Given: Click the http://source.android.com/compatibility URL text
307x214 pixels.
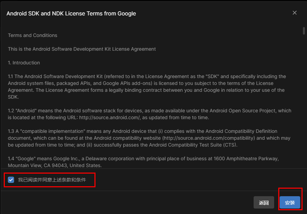Looking at the screenshot, I should coord(209,138).
